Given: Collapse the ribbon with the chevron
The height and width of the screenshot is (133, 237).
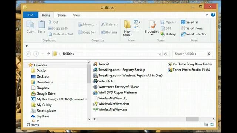Looking at the screenshot, I should (207, 15).
